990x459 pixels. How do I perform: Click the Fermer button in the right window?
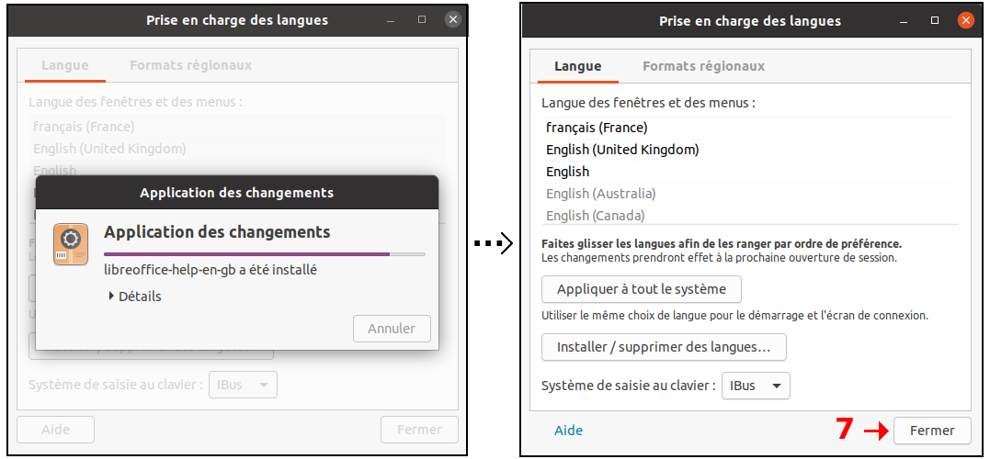[932, 431]
